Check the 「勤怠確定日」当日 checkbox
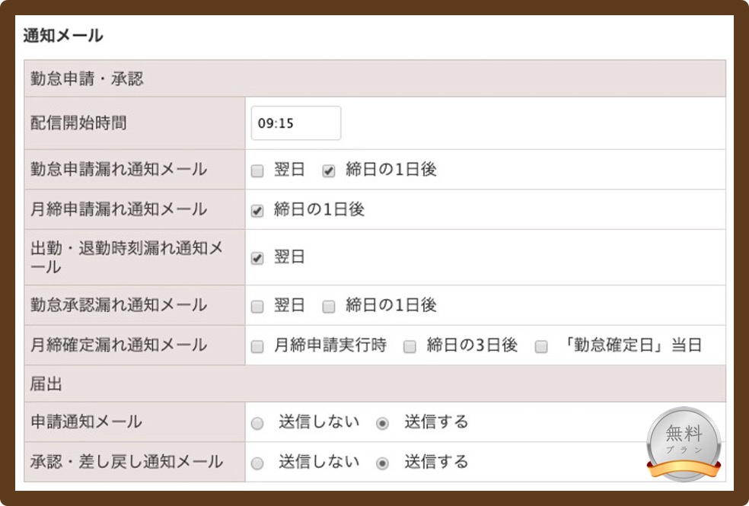749x506 pixels. [x=541, y=346]
